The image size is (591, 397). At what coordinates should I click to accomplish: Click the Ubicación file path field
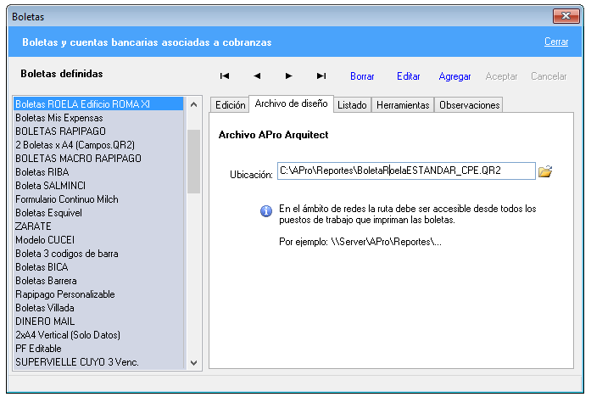point(405,171)
